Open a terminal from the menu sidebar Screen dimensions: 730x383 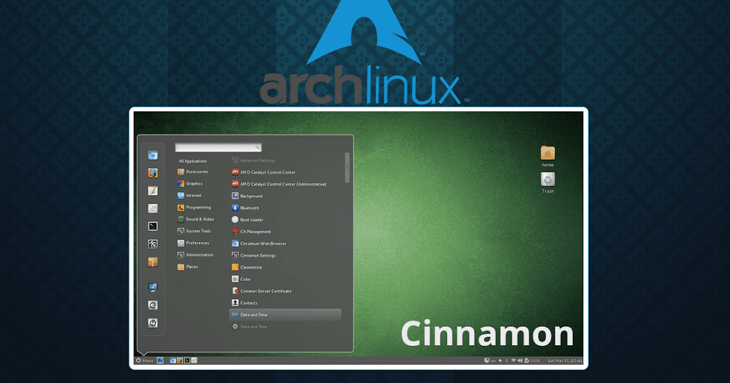click(152, 226)
